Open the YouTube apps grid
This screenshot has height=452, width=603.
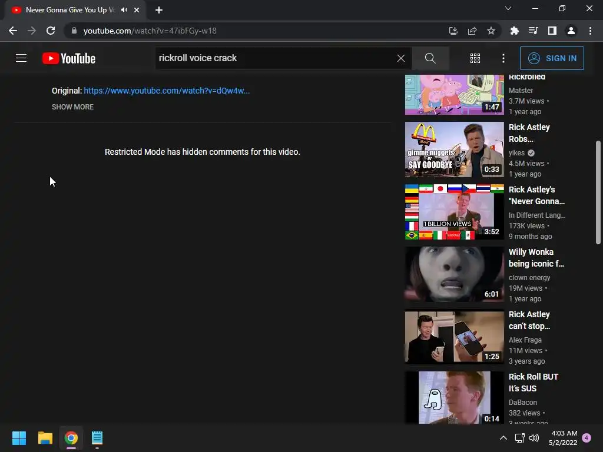[475, 58]
